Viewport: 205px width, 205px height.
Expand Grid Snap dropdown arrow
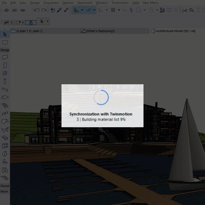coord(119,10)
